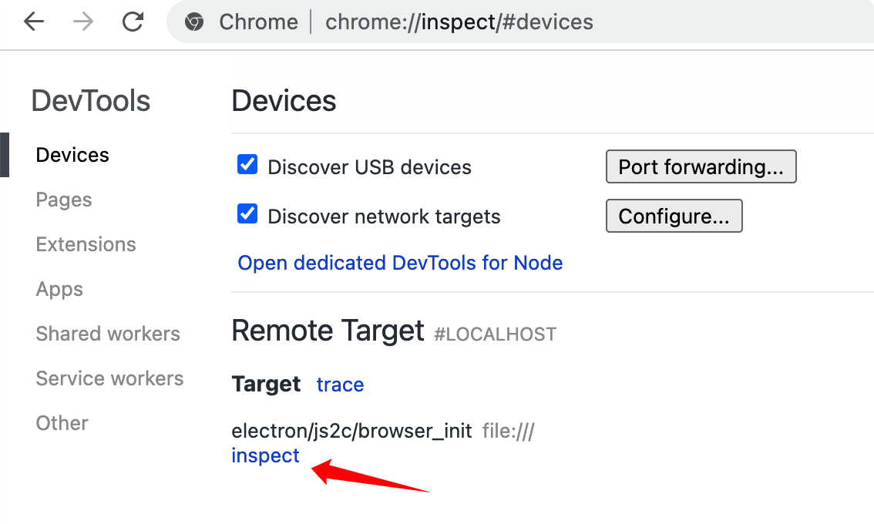
Task: Inspect the electron browser_init target
Action: (265, 455)
